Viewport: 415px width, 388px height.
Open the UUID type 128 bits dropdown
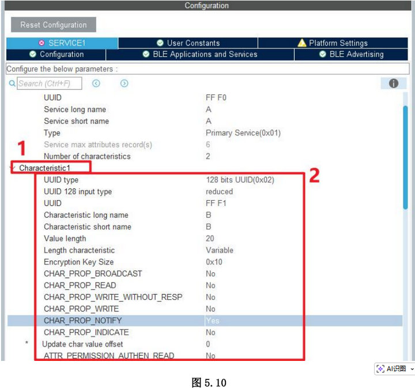[x=240, y=180]
